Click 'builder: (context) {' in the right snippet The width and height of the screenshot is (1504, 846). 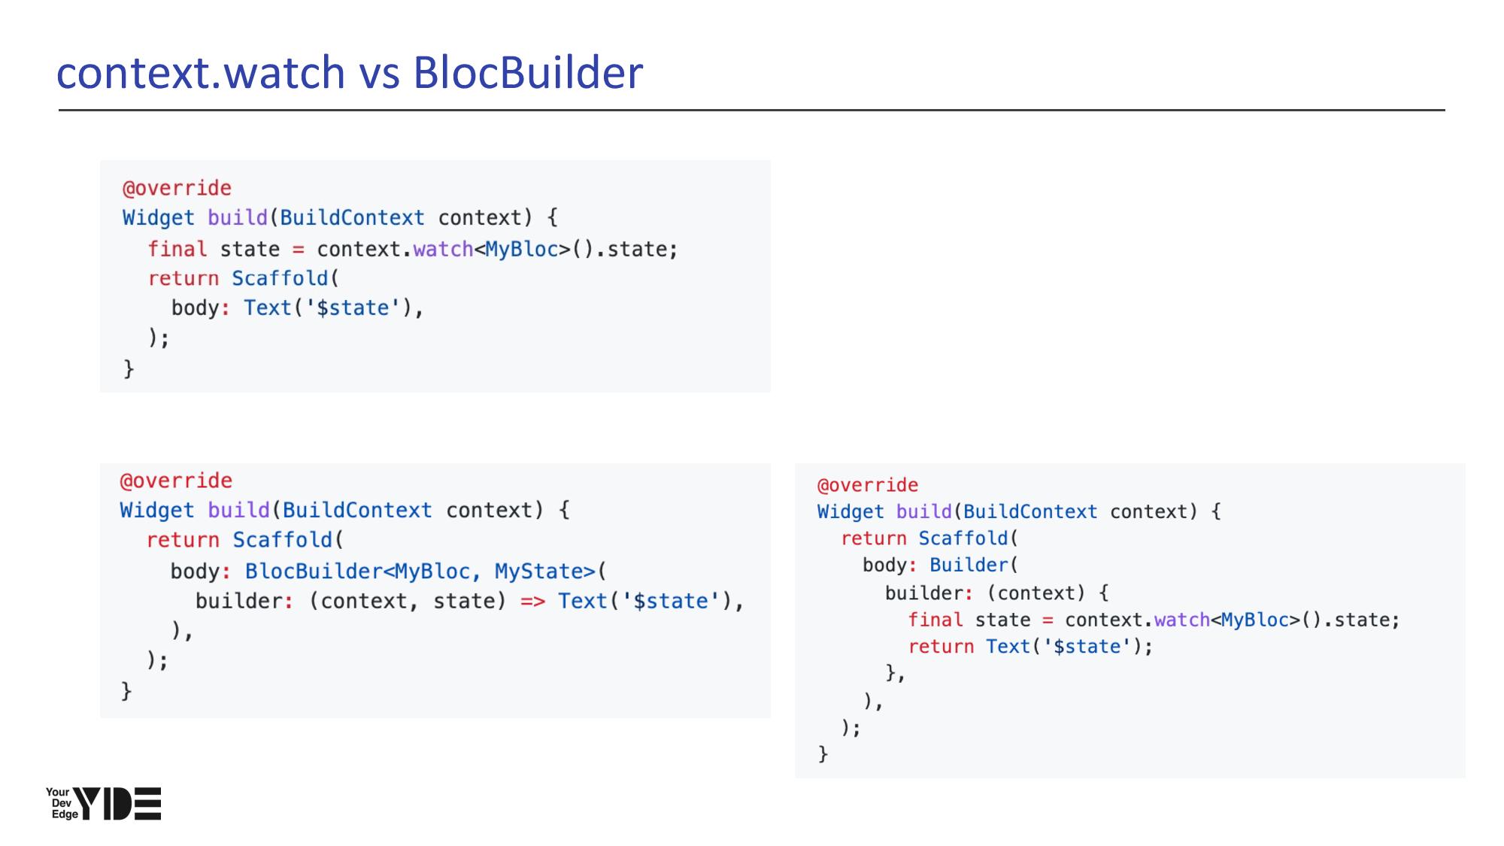click(996, 593)
